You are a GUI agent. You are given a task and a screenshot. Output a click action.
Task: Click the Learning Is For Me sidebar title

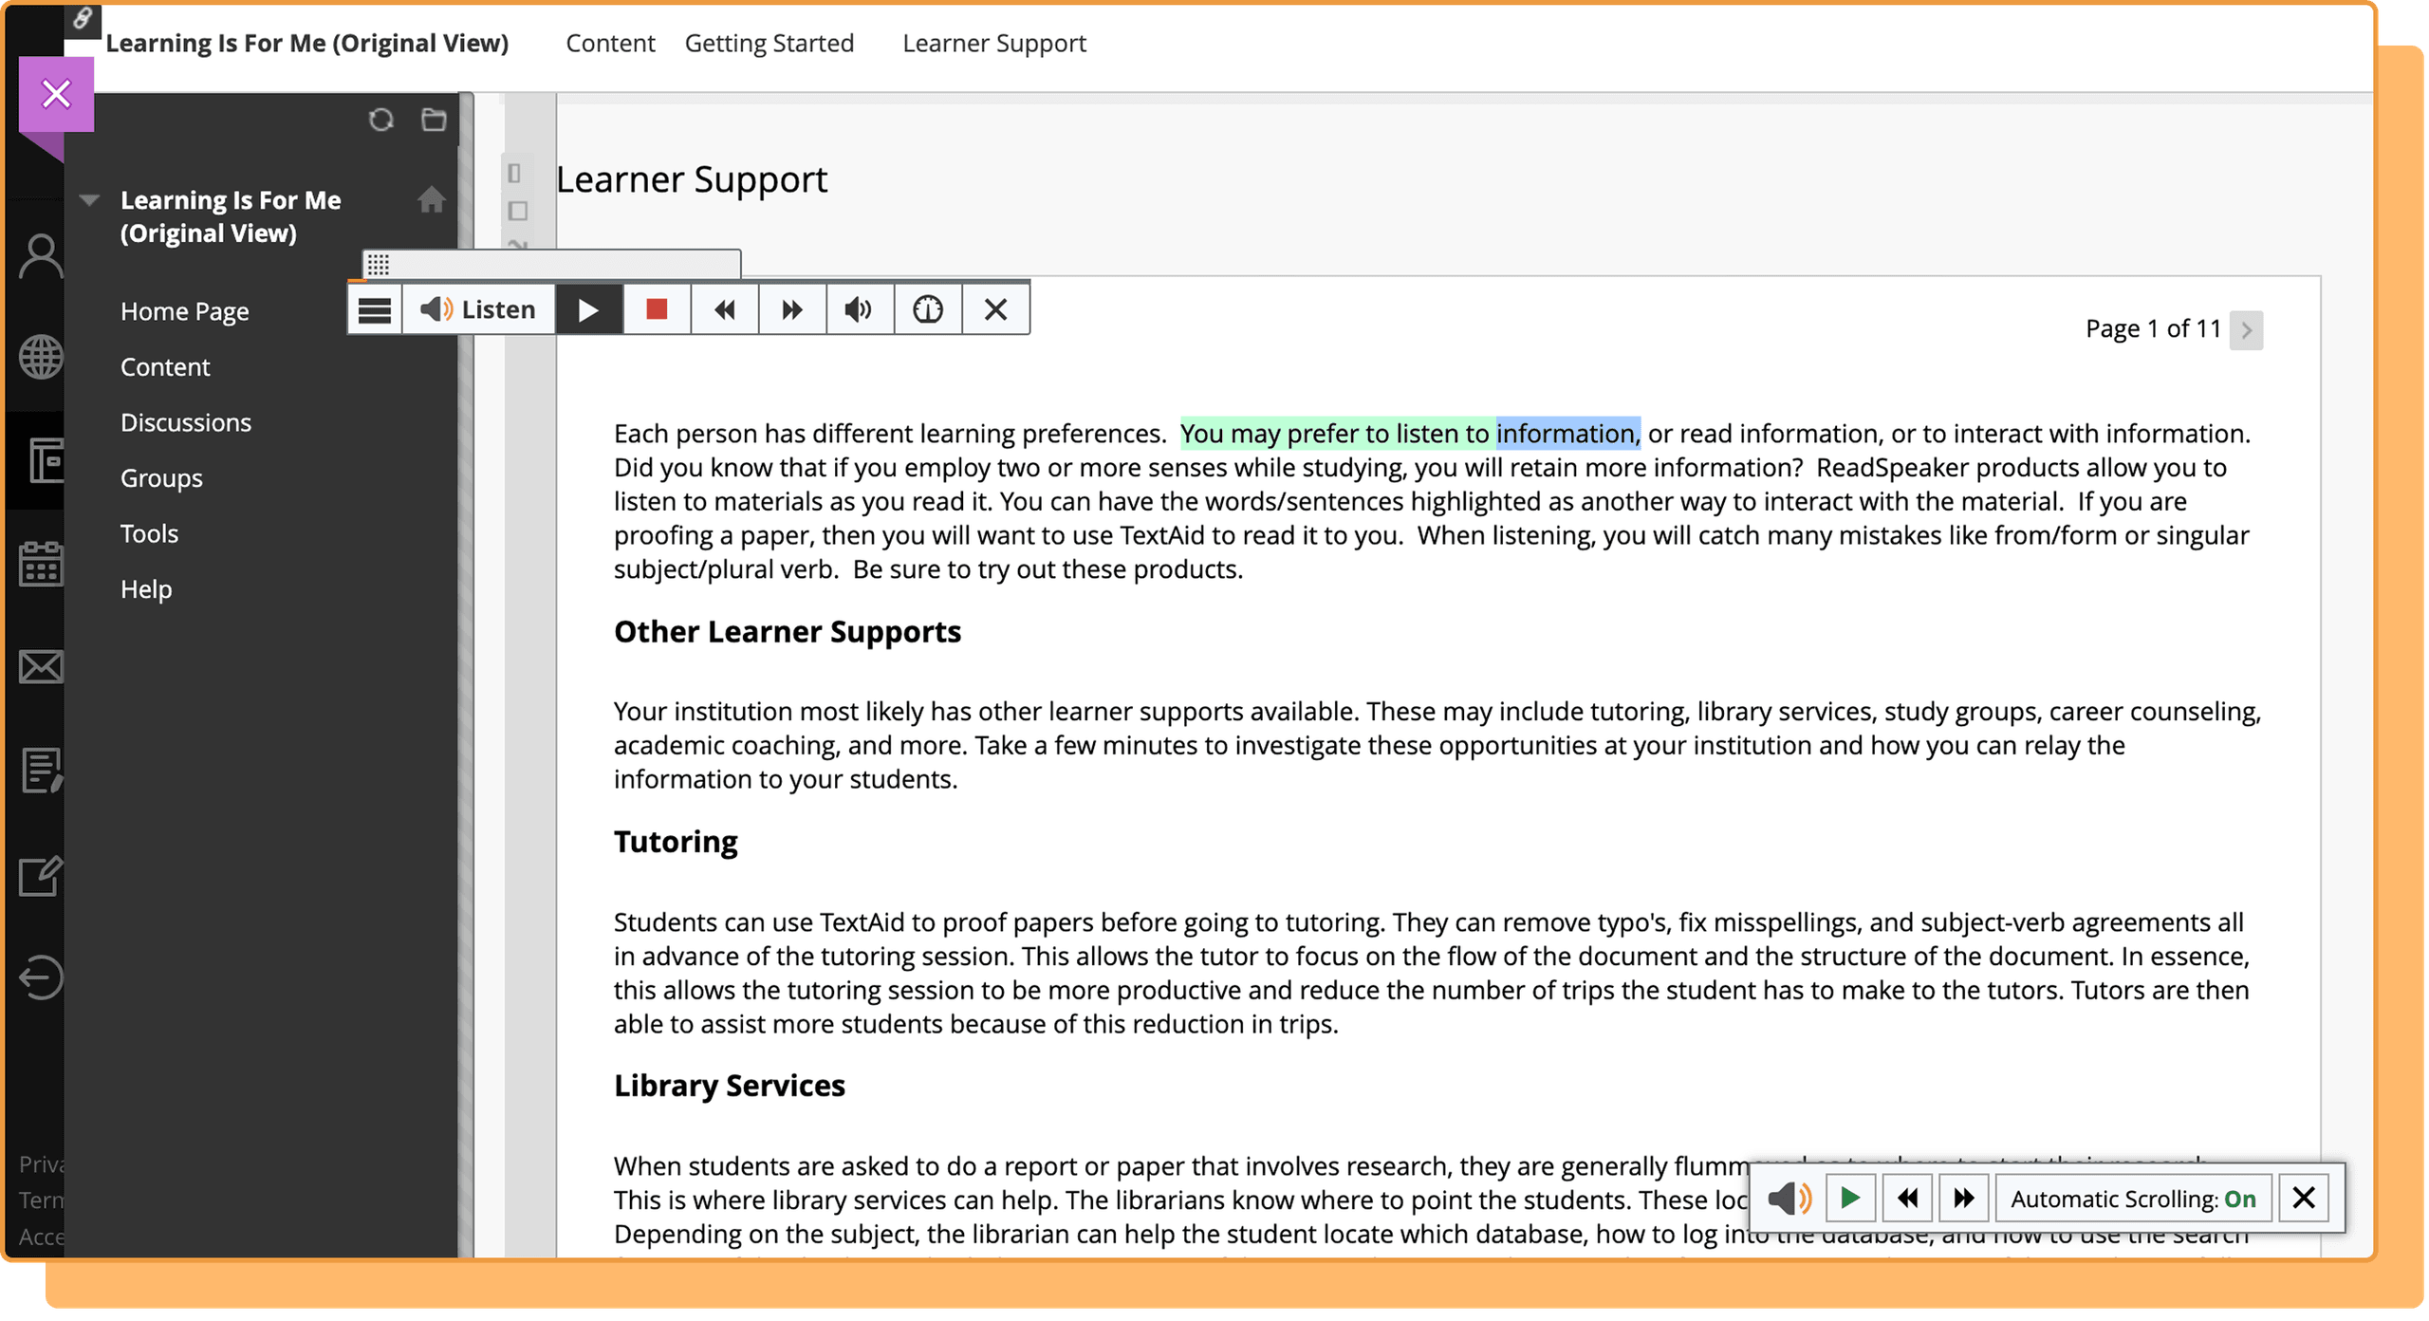(231, 216)
